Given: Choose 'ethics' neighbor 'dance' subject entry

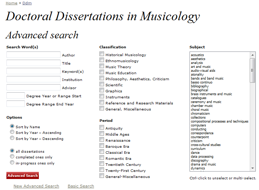Looking at the screenshot, I should point(195,153).
